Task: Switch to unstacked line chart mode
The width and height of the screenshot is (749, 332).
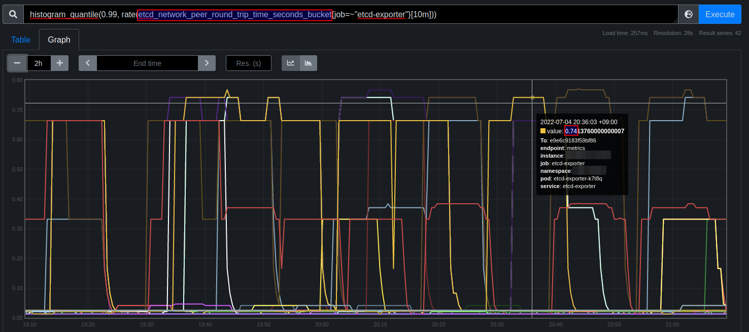Action: click(291, 63)
